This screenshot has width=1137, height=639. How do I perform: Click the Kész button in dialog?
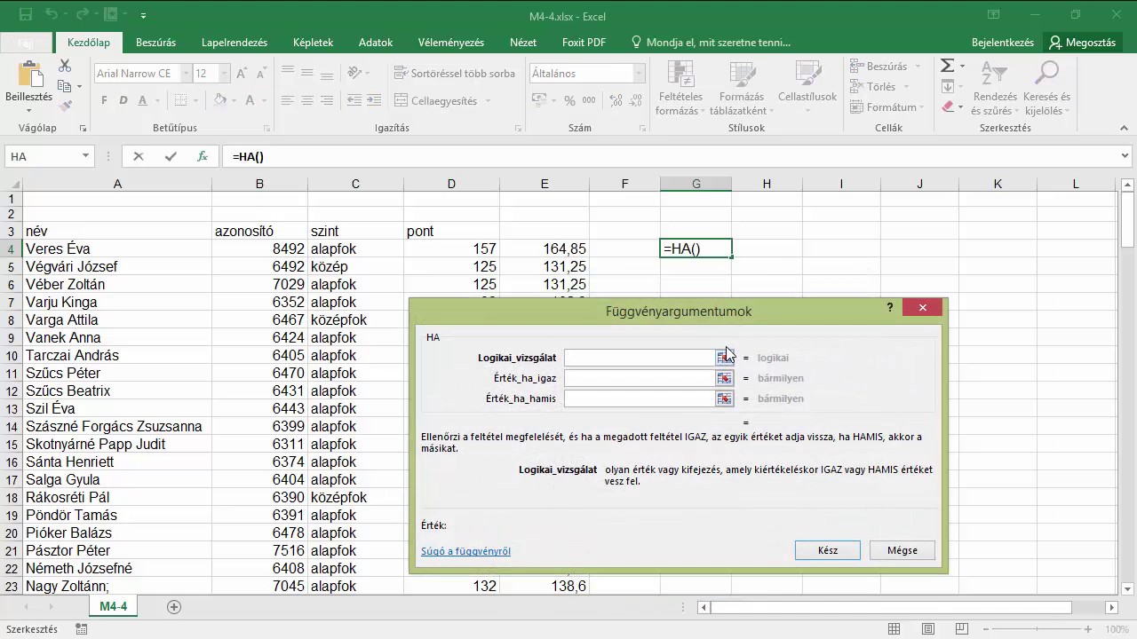point(828,550)
